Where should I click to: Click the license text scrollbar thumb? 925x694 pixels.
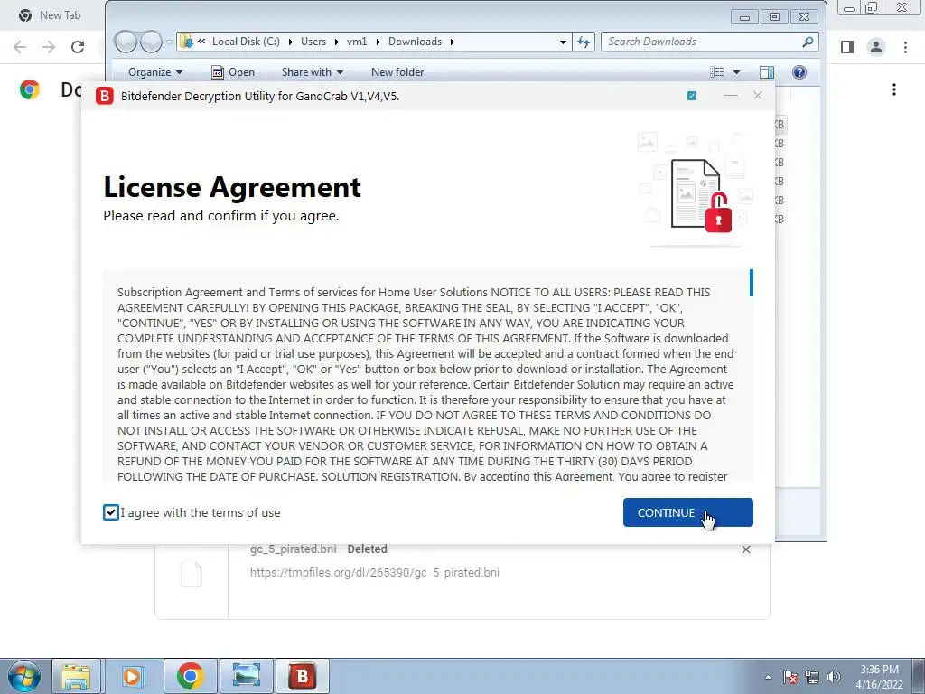[751, 283]
